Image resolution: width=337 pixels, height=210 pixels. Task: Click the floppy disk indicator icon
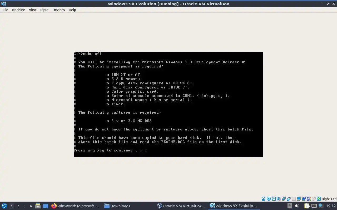pos(274,199)
